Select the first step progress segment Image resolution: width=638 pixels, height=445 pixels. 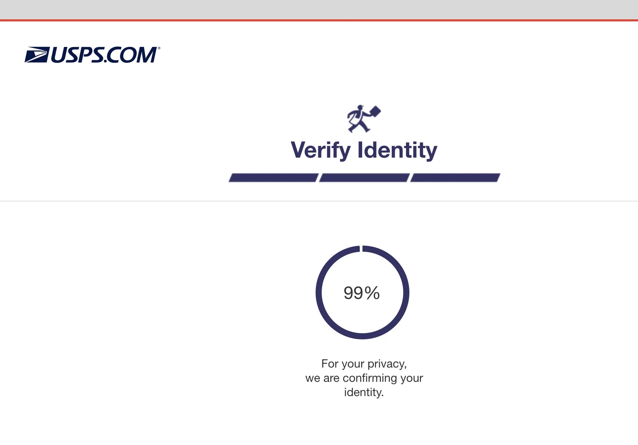pos(273,178)
